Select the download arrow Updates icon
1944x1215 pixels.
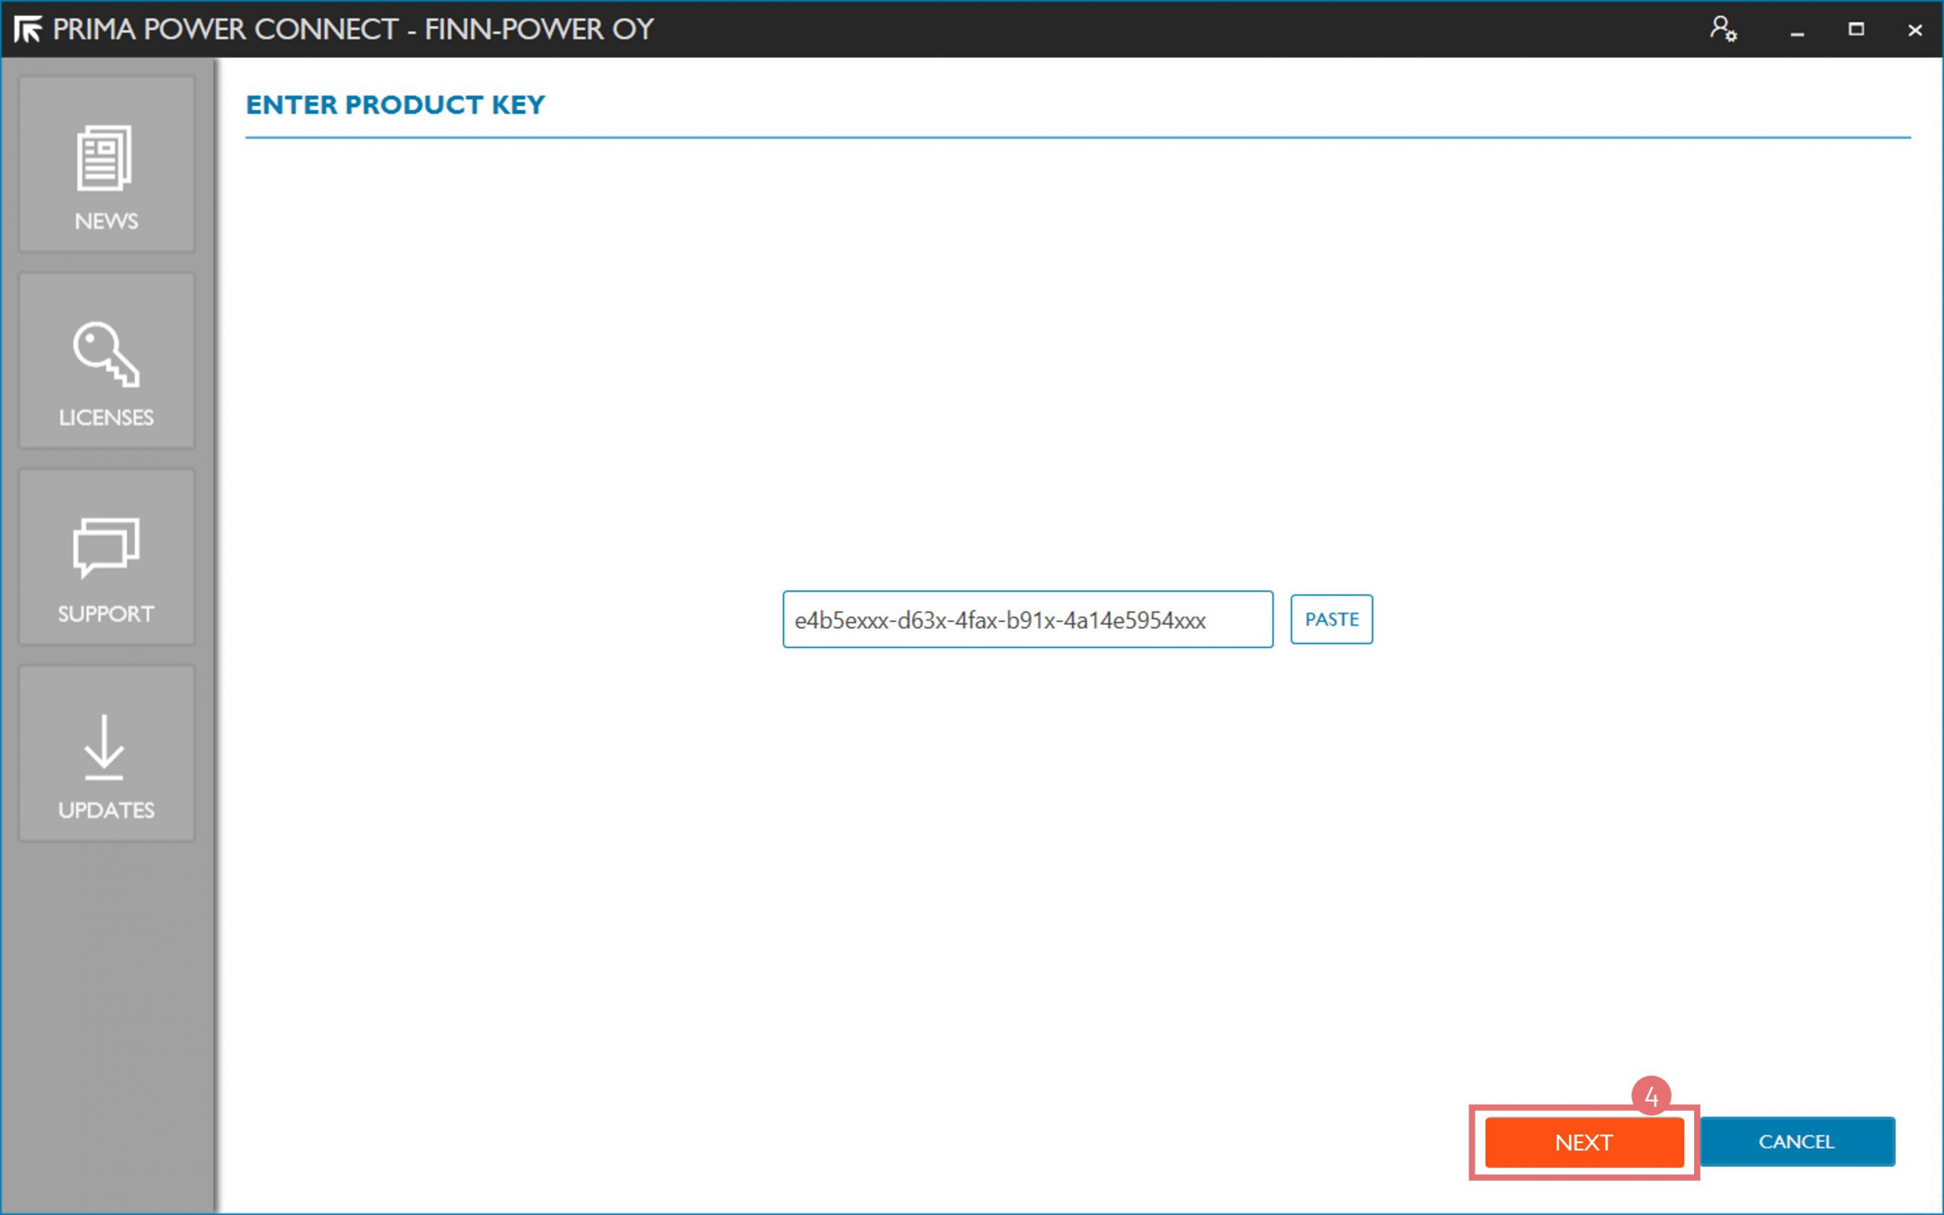pyautogui.click(x=105, y=747)
